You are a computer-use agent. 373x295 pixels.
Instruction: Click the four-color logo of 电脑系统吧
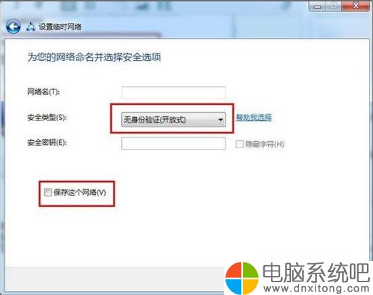pos(242,278)
